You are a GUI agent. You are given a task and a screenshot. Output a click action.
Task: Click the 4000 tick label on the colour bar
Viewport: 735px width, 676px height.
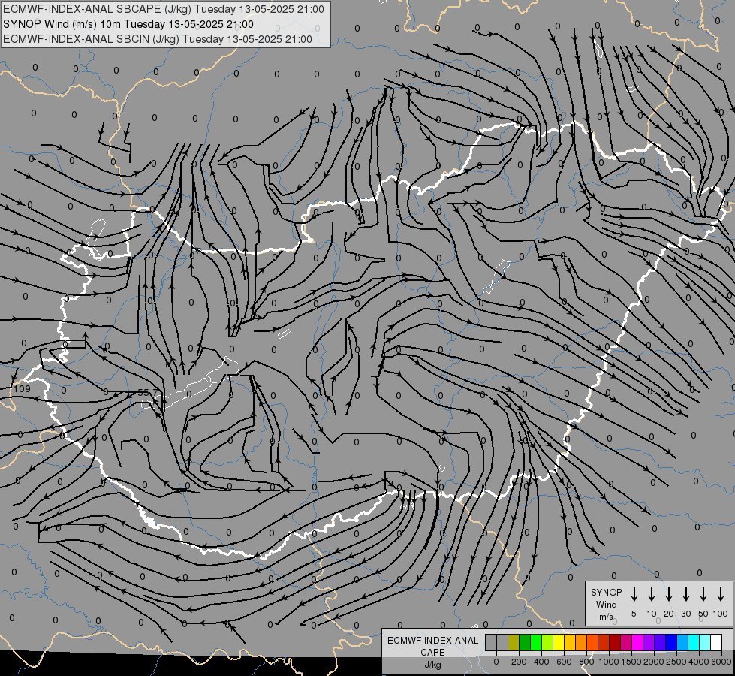coord(699,662)
